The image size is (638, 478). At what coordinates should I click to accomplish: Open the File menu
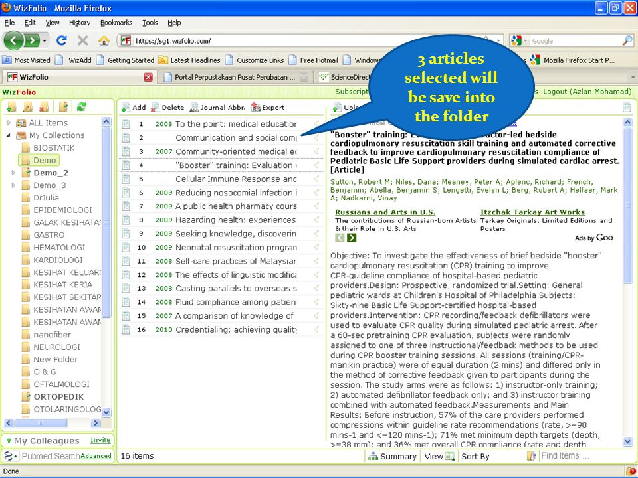click(x=9, y=23)
